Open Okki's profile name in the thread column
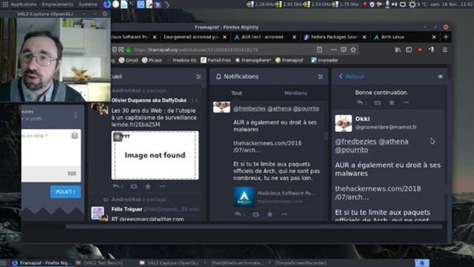This screenshot has height=267, width=474. pyautogui.click(x=362, y=119)
